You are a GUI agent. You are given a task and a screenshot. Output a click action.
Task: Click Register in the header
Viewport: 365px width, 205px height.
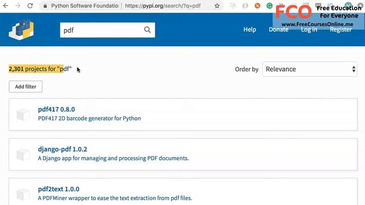[x=341, y=30]
